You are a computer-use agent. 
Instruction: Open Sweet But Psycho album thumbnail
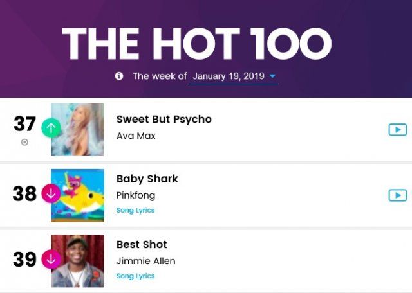click(x=77, y=129)
